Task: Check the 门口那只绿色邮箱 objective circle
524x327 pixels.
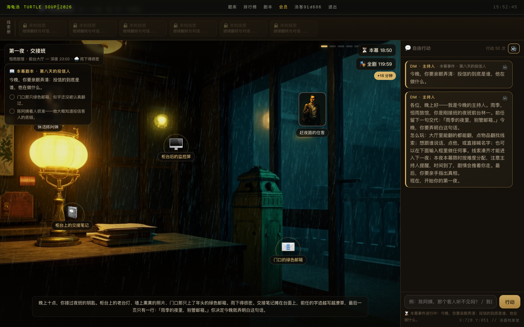Action: pyautogui.click(x=12, y=97)
